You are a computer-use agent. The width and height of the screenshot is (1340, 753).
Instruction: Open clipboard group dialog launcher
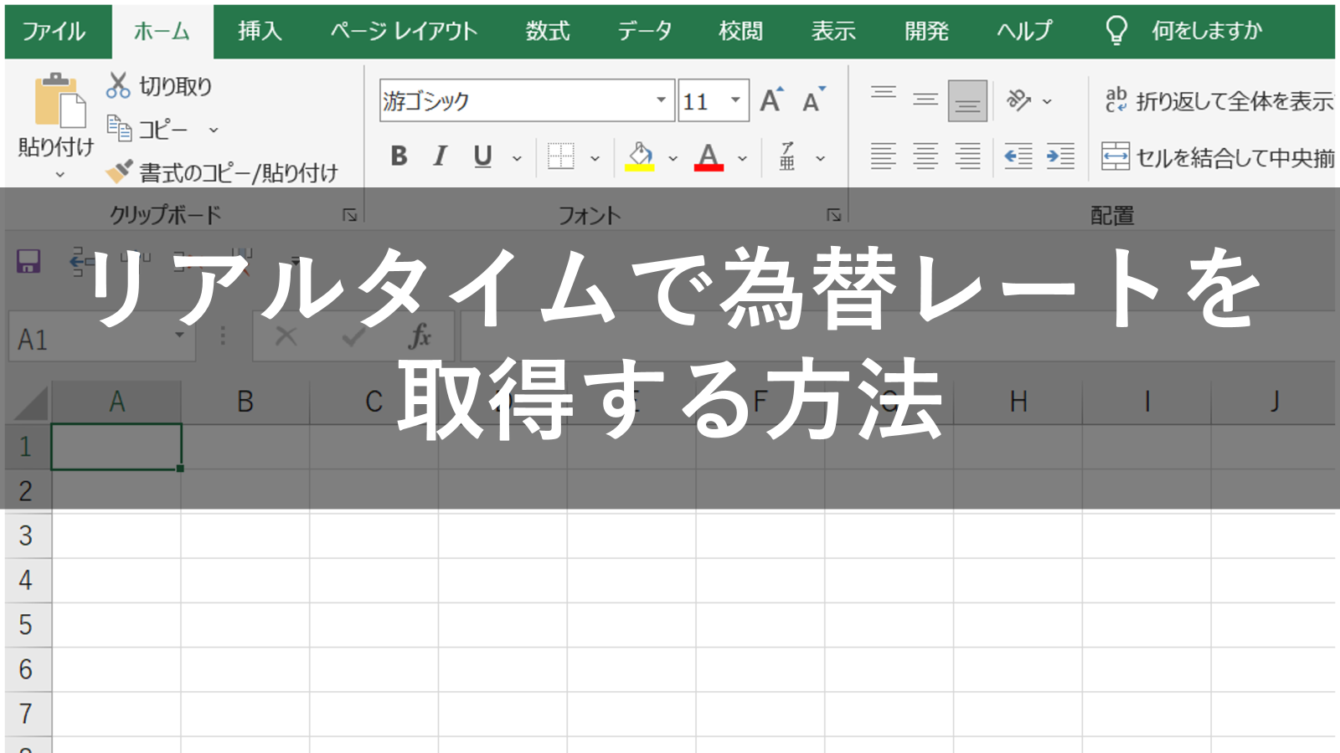pyautogui.click(x=350, y=216)
